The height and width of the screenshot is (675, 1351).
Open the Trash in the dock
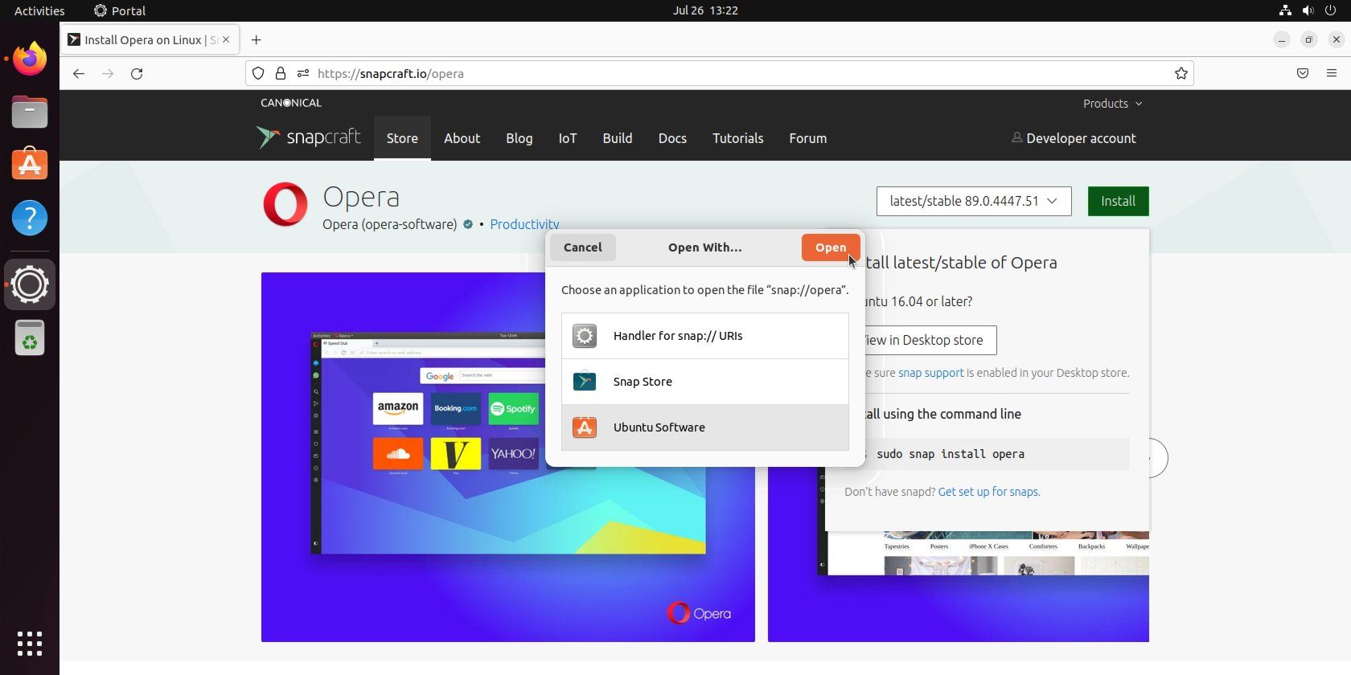click(30, 337)
